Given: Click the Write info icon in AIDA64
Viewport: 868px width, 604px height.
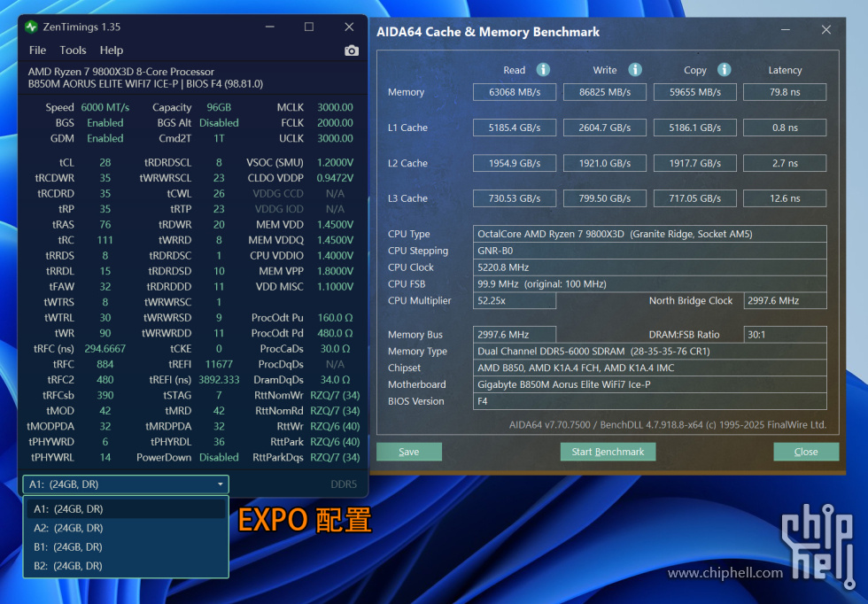Looking at the screenshot, I should (x=635, y=70).
